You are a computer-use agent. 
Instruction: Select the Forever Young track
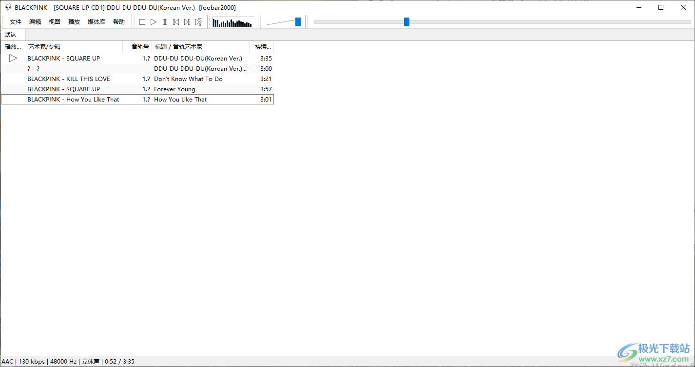[137, 89]
